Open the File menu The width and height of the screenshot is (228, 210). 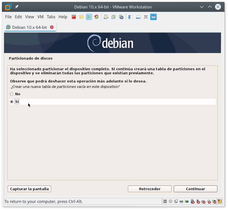coord(8,17)
